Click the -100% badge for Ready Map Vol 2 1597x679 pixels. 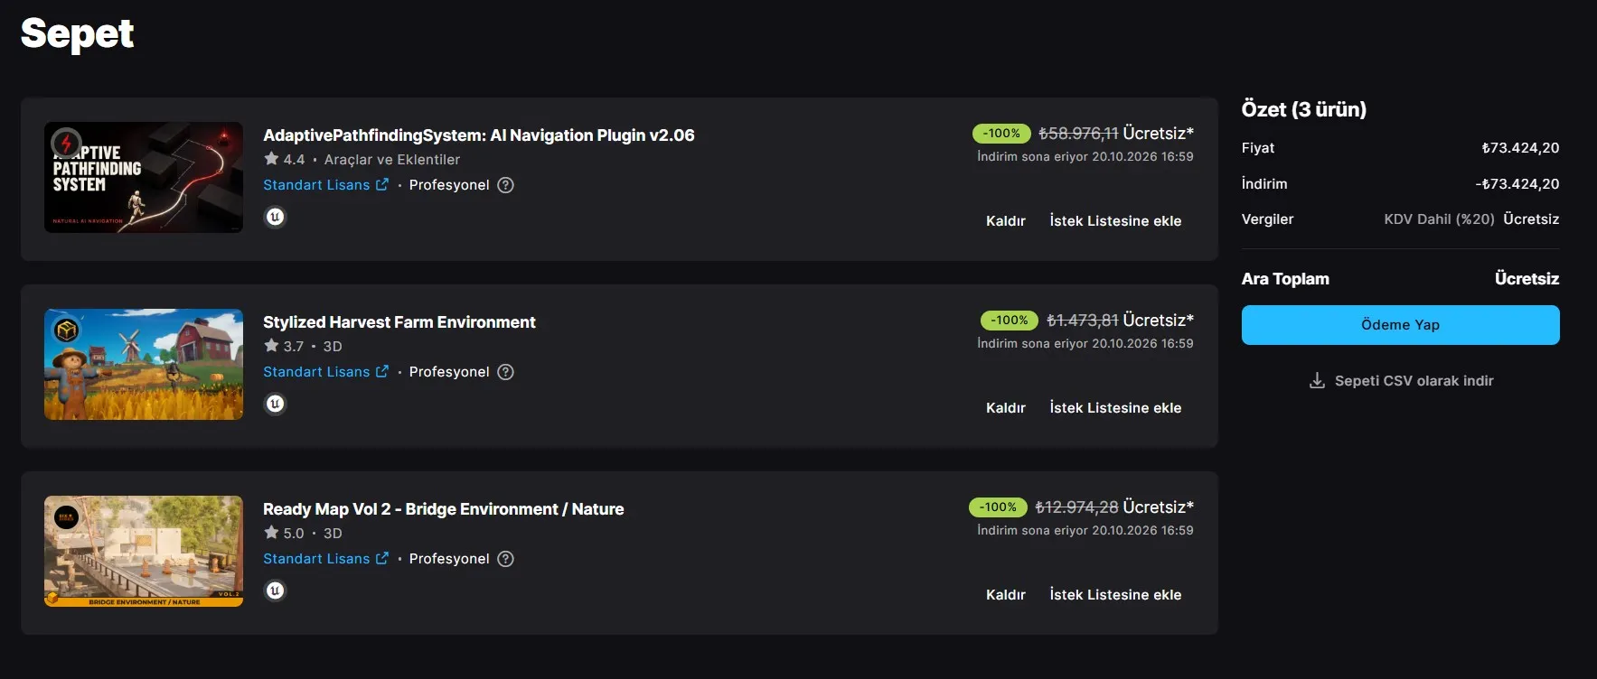(998, 507)
